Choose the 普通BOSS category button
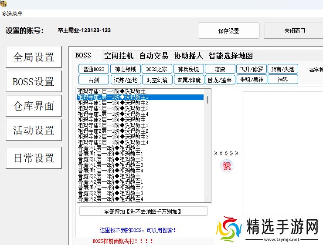The height and width of the screenshot is (245, 323). coord(94,69)
